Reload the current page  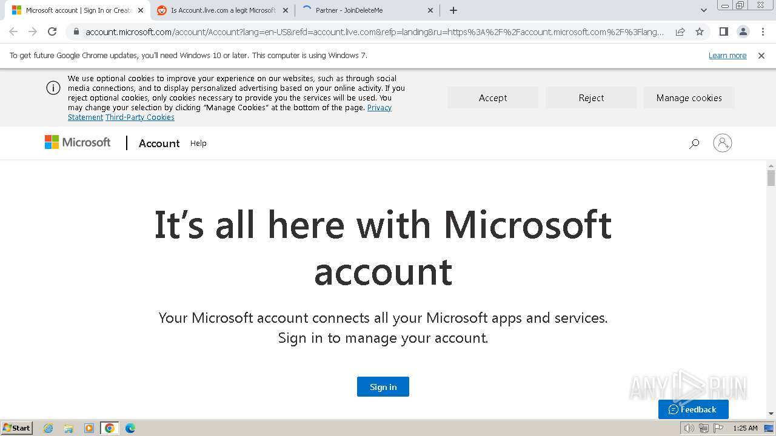(x=52, y=31)
